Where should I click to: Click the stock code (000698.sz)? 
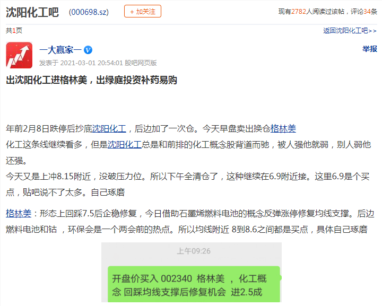click(x=89, y=12)
